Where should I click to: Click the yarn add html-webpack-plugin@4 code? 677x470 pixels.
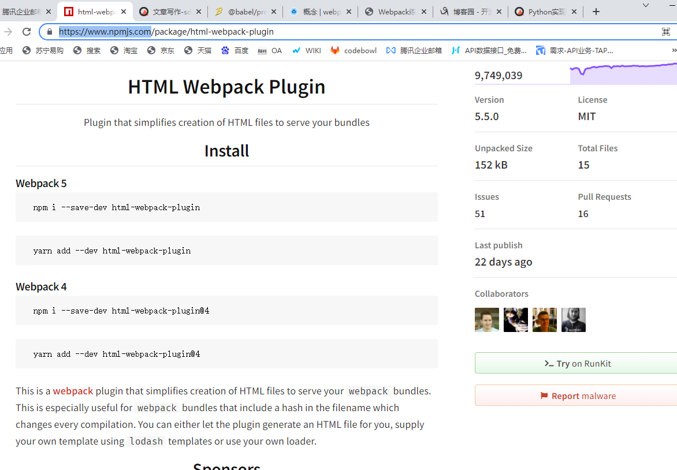(x=117, y=354)
